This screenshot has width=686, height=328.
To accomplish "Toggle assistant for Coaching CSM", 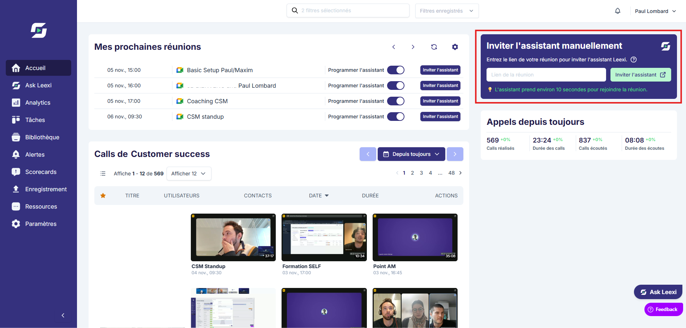I will [396, 101].
